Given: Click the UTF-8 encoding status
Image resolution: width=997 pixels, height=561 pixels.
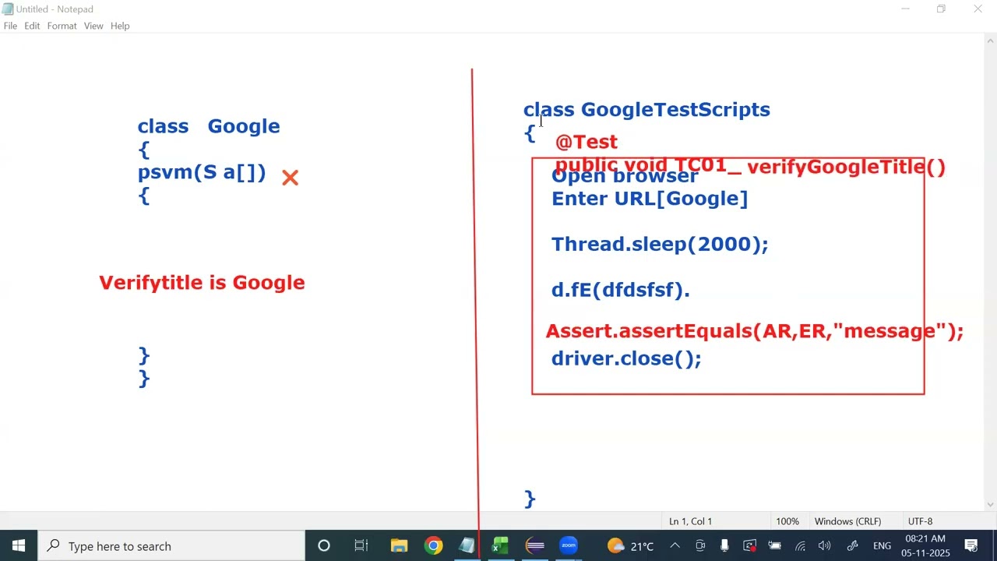Looking at the screenshot, I should (x=920, y=521).
